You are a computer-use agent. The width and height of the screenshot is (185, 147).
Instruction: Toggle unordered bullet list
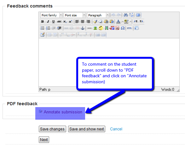[43, 28]
